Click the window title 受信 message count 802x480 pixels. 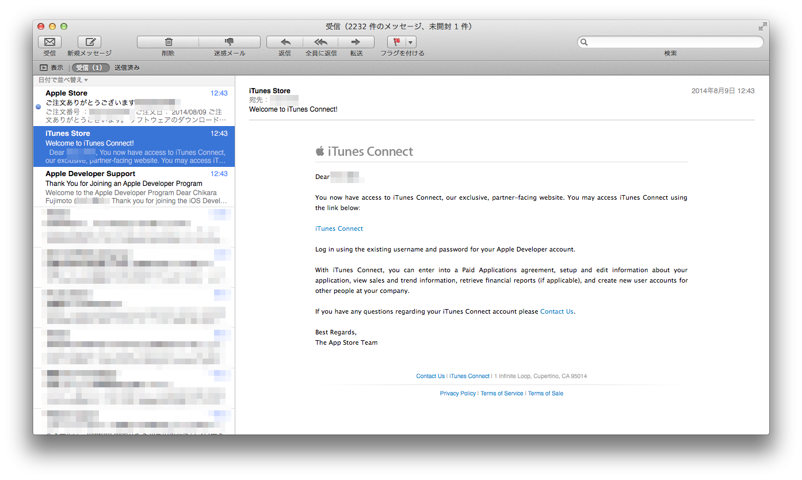pyautogui.click(x=399, y=26)
